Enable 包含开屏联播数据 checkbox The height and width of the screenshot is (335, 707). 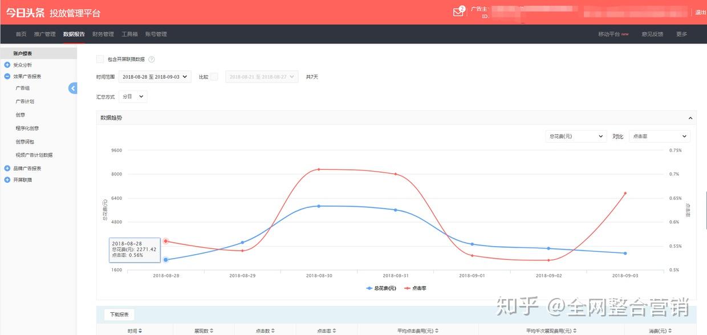[100, 59]
